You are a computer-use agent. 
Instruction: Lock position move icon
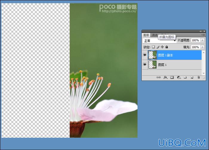[x=162, y=47]
